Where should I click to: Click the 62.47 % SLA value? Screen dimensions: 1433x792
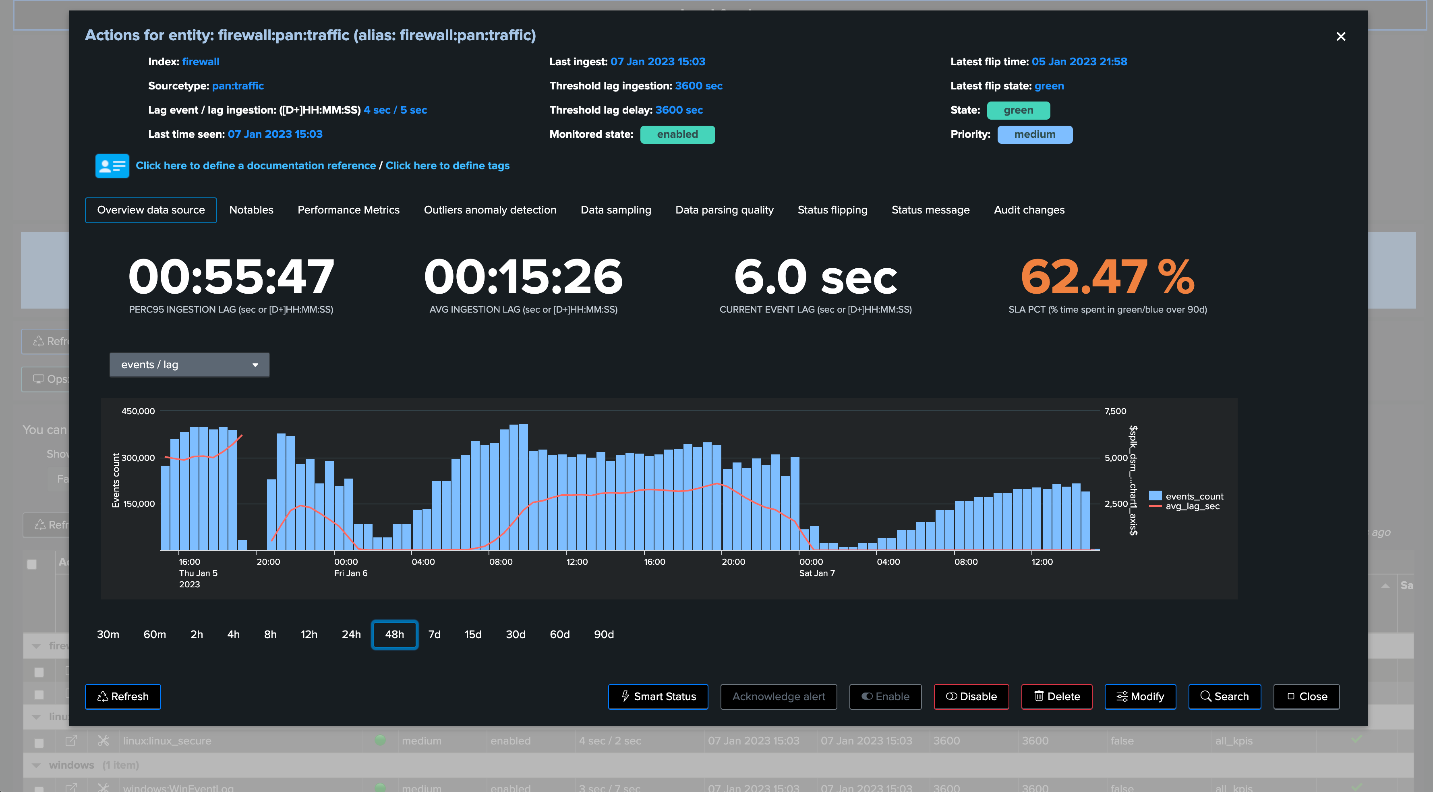(x=1107, y=277)
